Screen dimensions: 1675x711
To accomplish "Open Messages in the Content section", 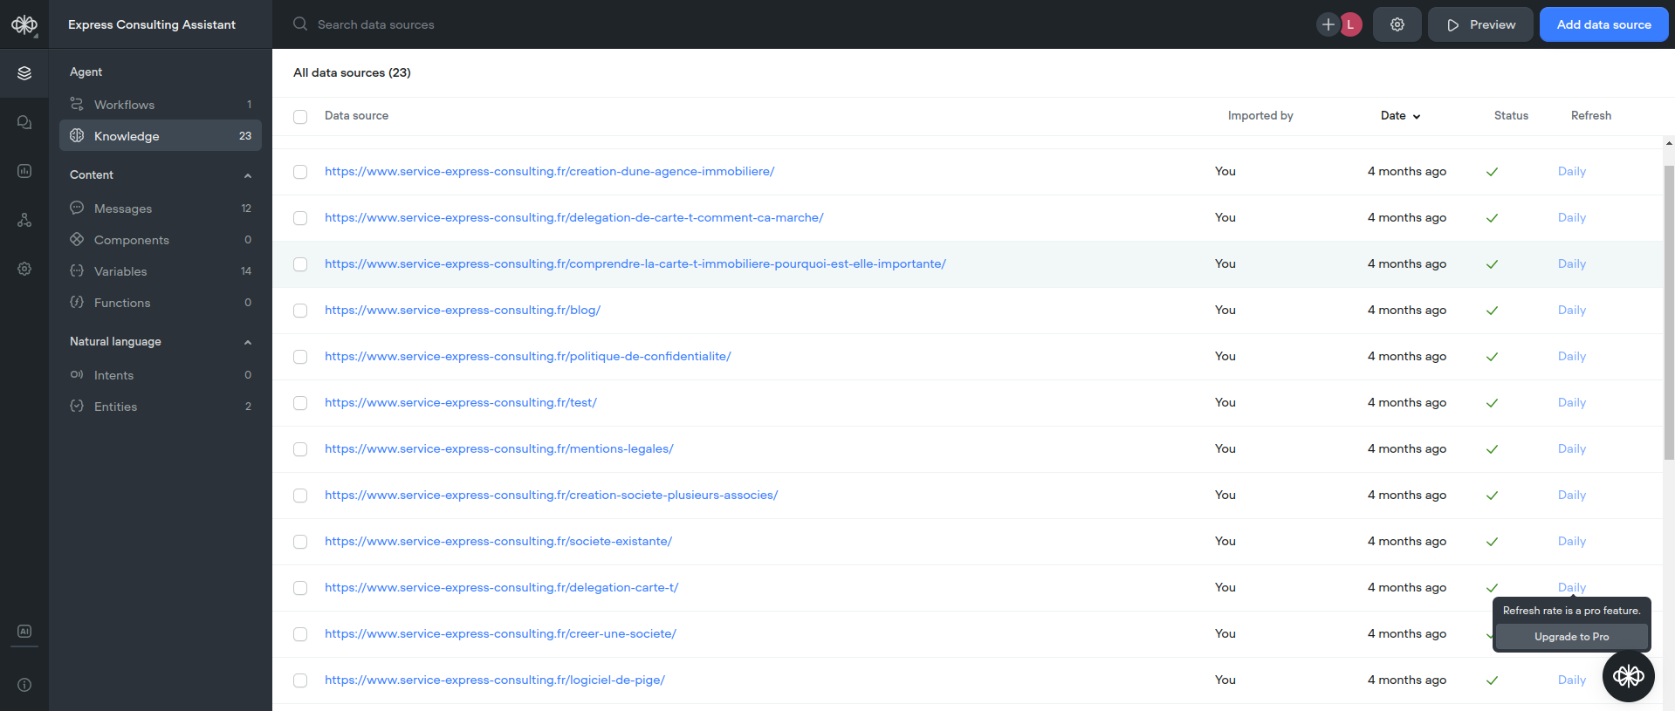I will coord(161,208).
